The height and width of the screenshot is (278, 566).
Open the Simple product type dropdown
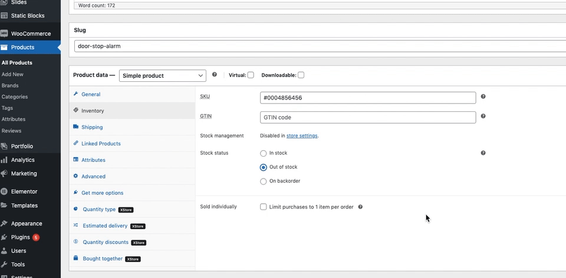(x=162, y=75)
